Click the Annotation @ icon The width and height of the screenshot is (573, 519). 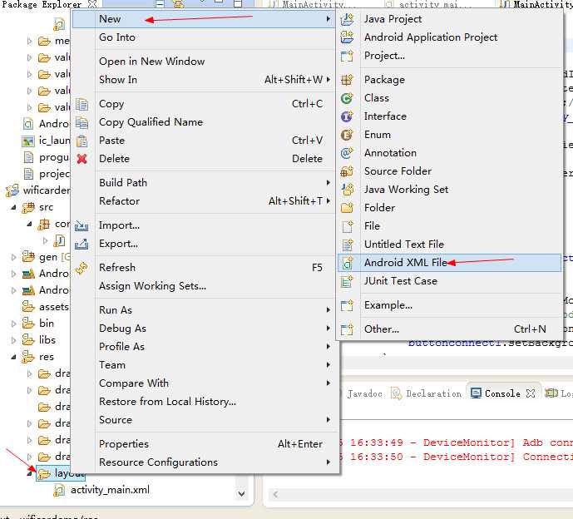pos(347,153)
